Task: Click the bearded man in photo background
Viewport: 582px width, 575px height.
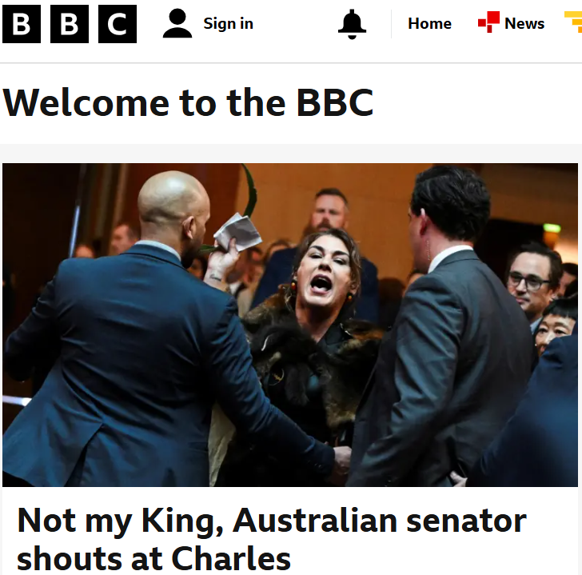Action: (x=329, y=210)
